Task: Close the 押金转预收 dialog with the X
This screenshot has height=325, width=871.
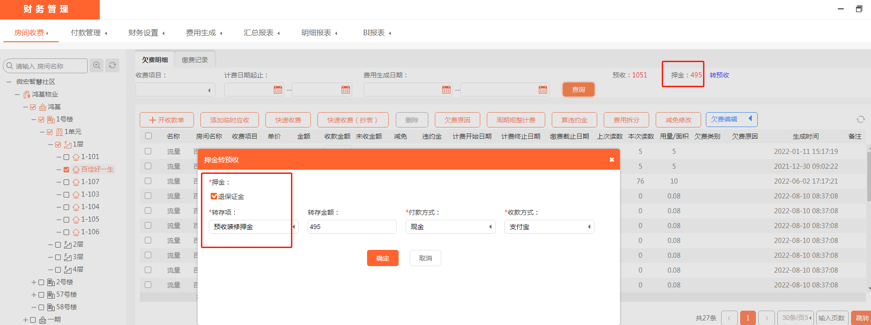Action: coord(612,159)
